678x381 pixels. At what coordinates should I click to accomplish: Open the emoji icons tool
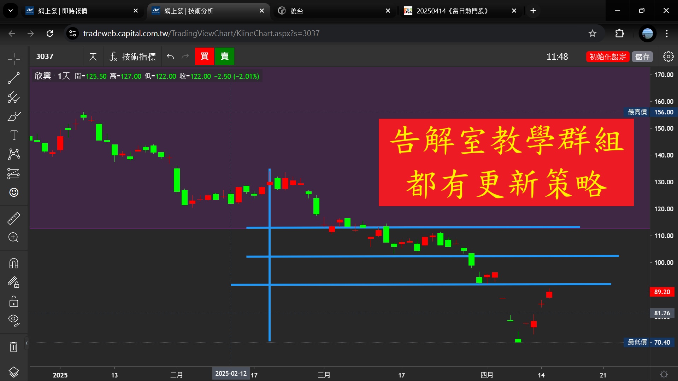pos(14,192)
